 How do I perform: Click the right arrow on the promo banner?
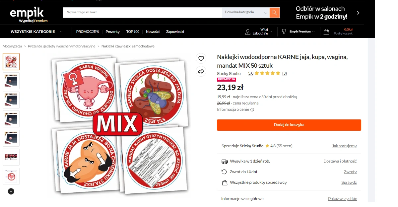click(x=358, y=13)
